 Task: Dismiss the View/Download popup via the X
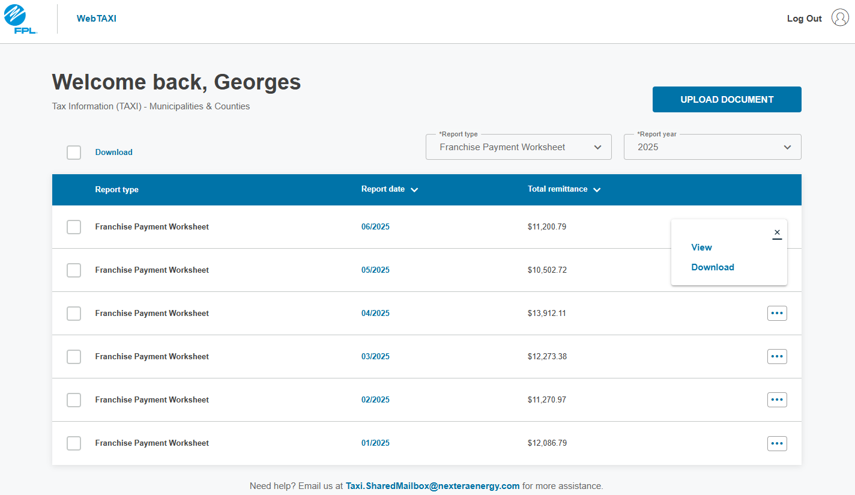pos(777,233)
